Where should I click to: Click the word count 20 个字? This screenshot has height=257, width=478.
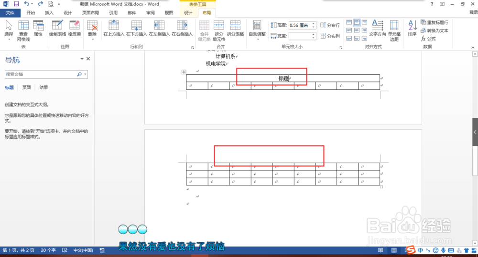[x=48, y=250]
